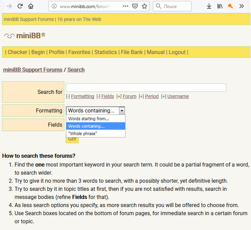
Task: Click the Search for text input
Action: [x=146, y=87]
